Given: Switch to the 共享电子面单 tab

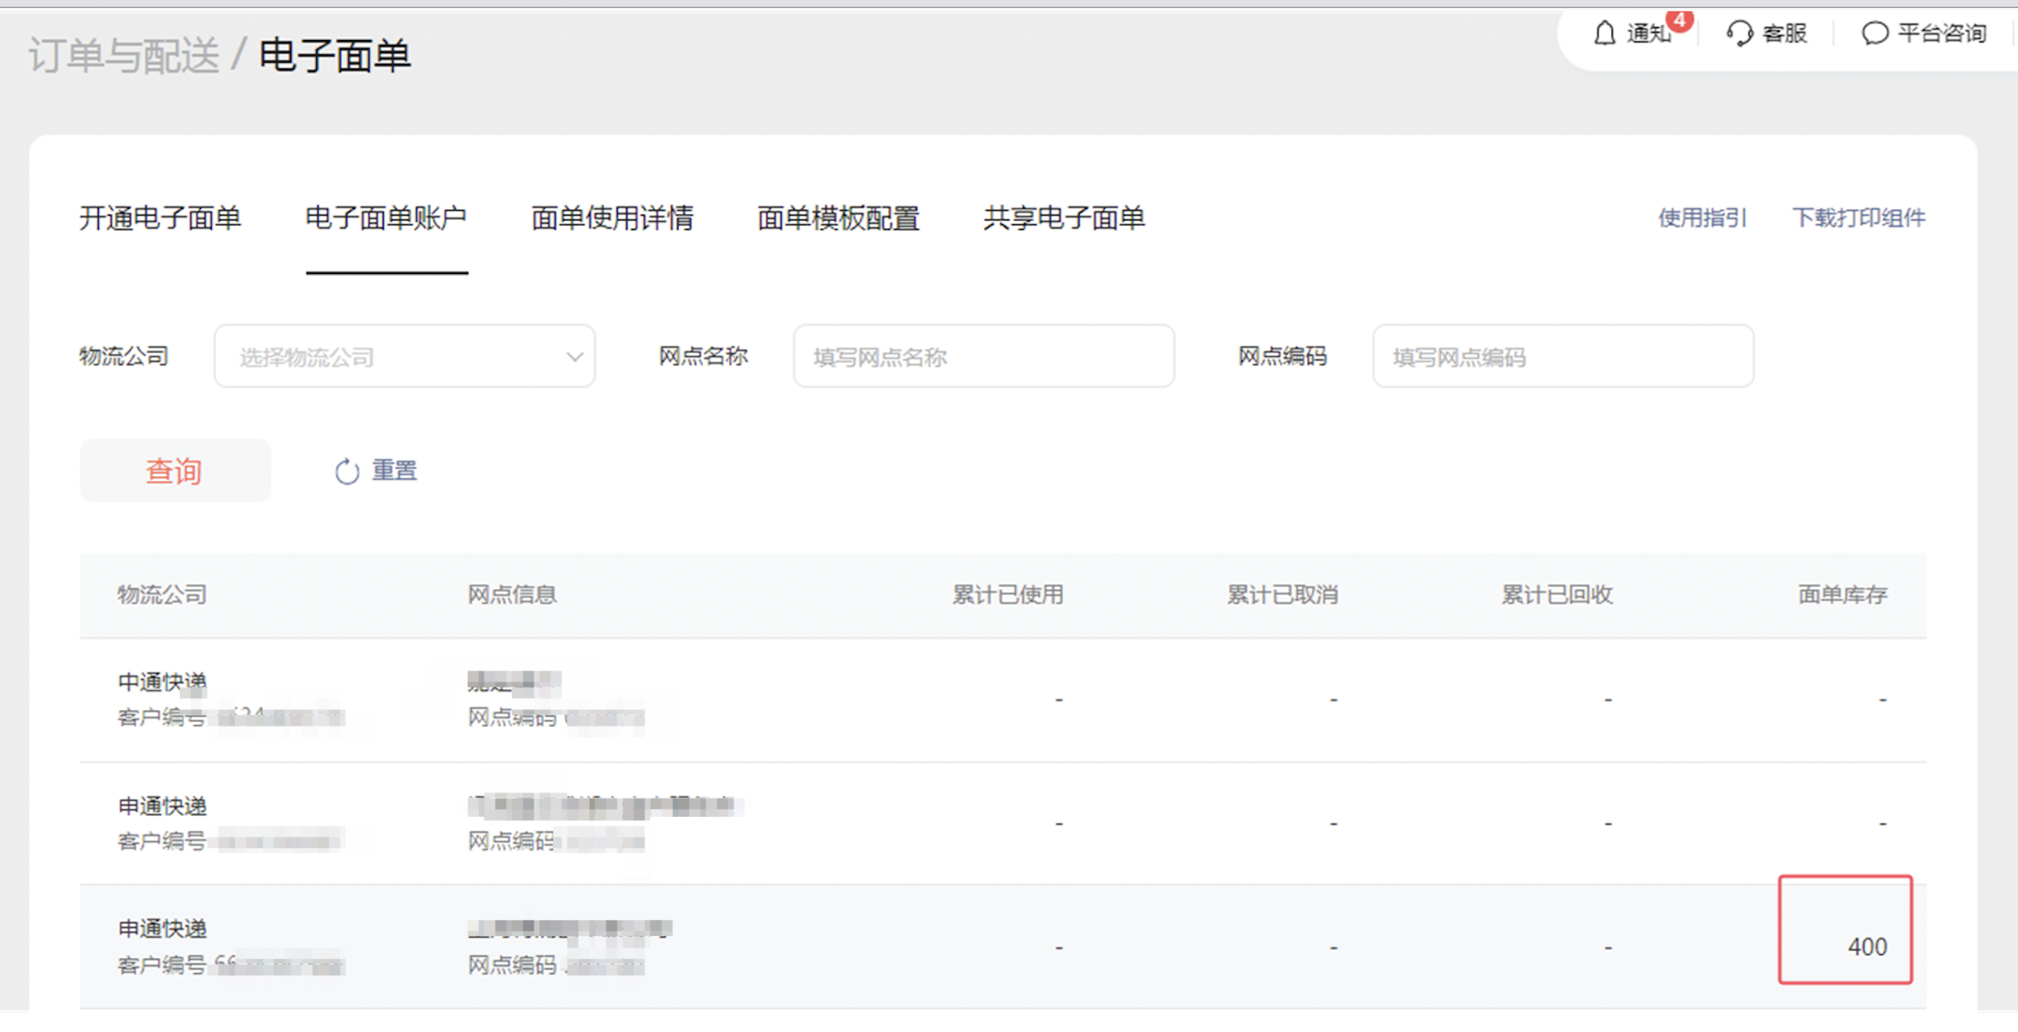Looking at the screenshot, I should point(1064,218).
